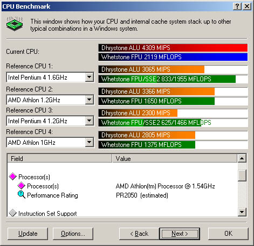This screenshot has height=246, width=254.
Task: Click the 'Reference CPU 3:' label
Action: click(30, 110)
